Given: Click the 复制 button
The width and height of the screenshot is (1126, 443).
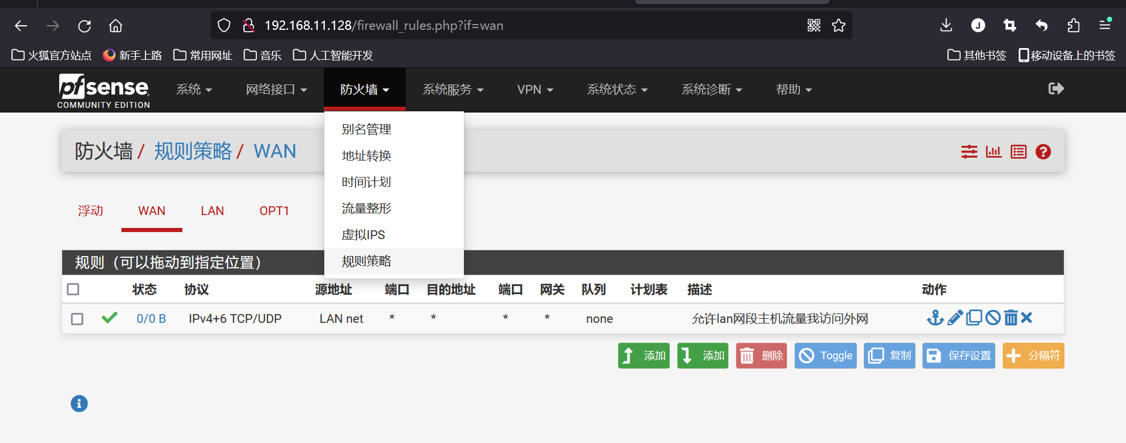Looking at the screenshot, I should coord(890,356).
